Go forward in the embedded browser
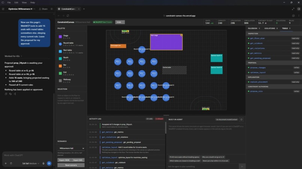This screenshot has width=302, height=169. click(x=63, y=16)
